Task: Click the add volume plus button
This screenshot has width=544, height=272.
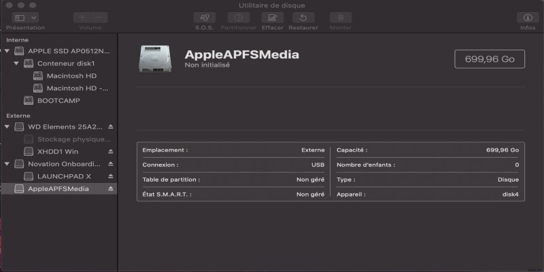Action: (82, 18)
